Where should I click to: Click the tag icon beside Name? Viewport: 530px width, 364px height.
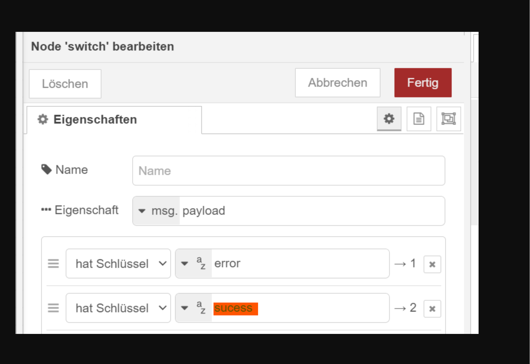46,169
